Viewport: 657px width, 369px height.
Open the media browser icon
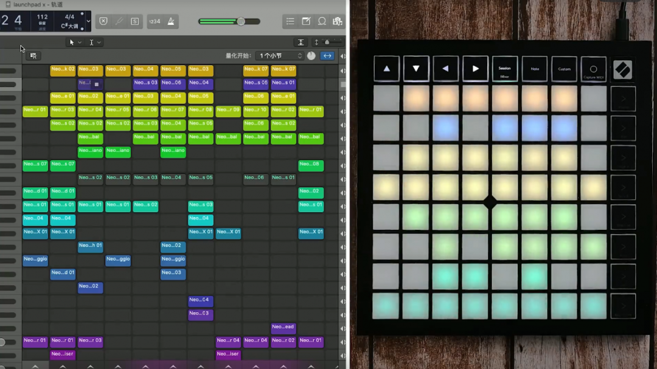click(x=337, y=21)
